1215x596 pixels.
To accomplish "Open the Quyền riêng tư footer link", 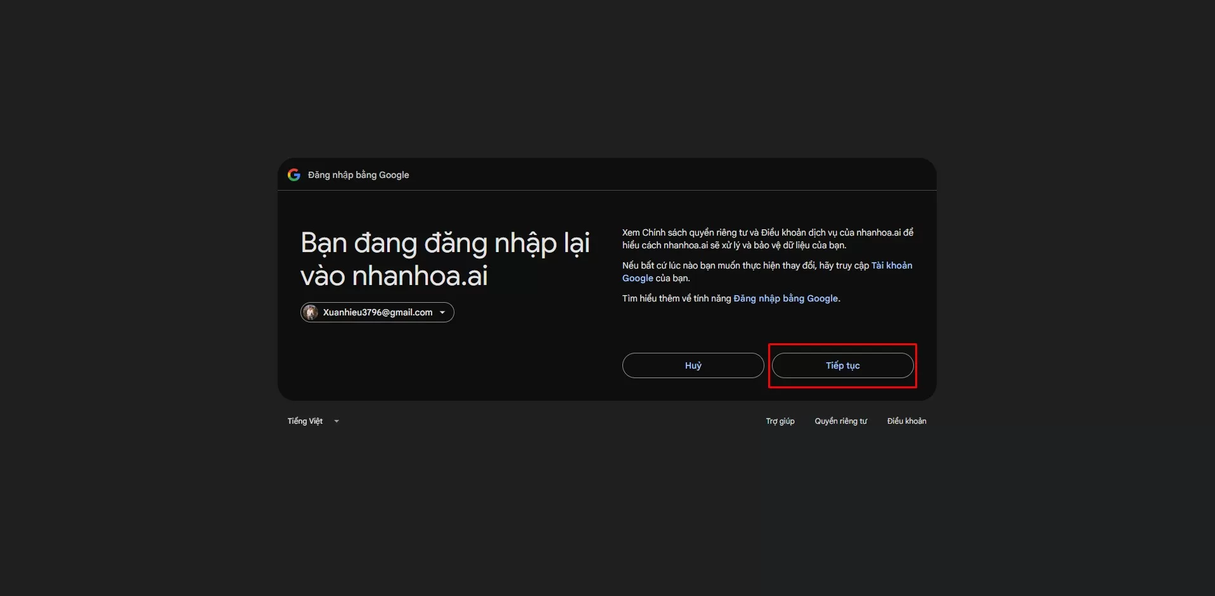I will [x=841, y=421].
